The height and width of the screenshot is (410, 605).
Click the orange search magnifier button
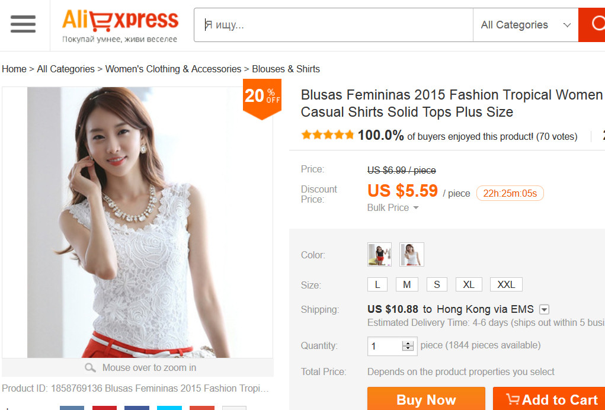(x=594, y=25)
